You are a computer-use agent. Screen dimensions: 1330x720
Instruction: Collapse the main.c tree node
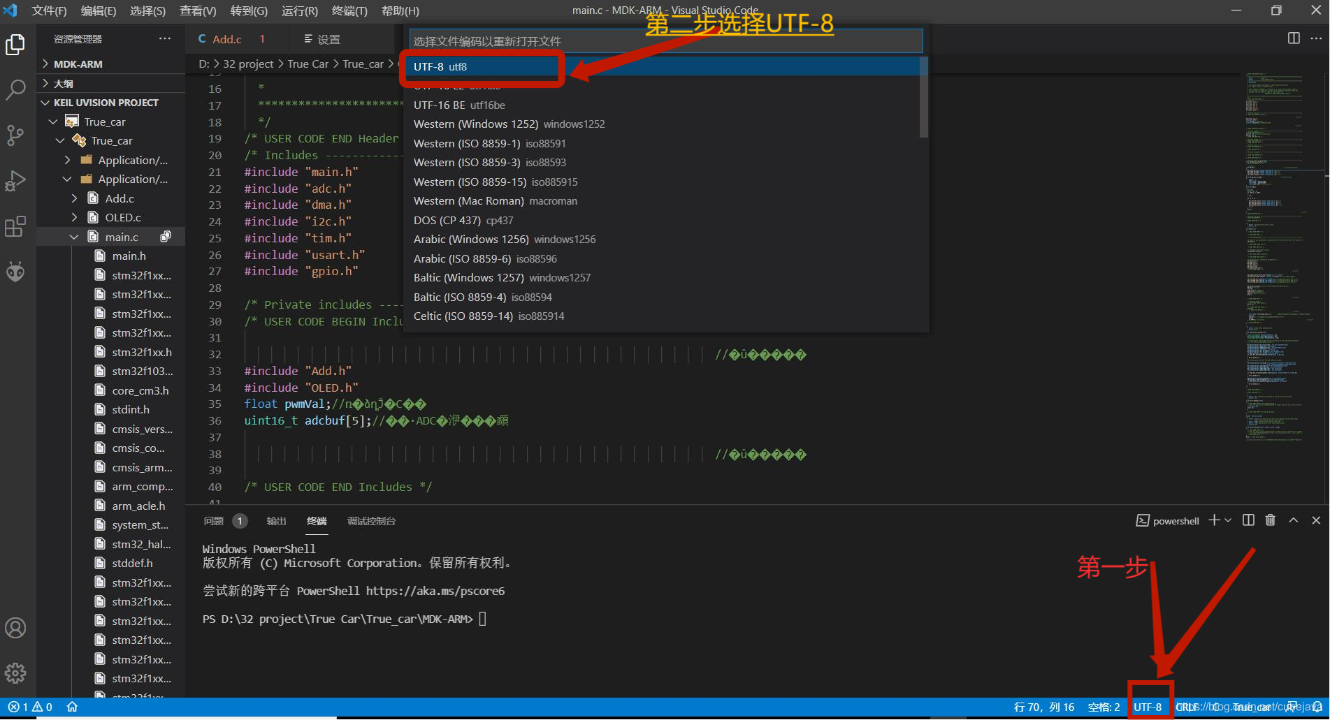point(75,237)
